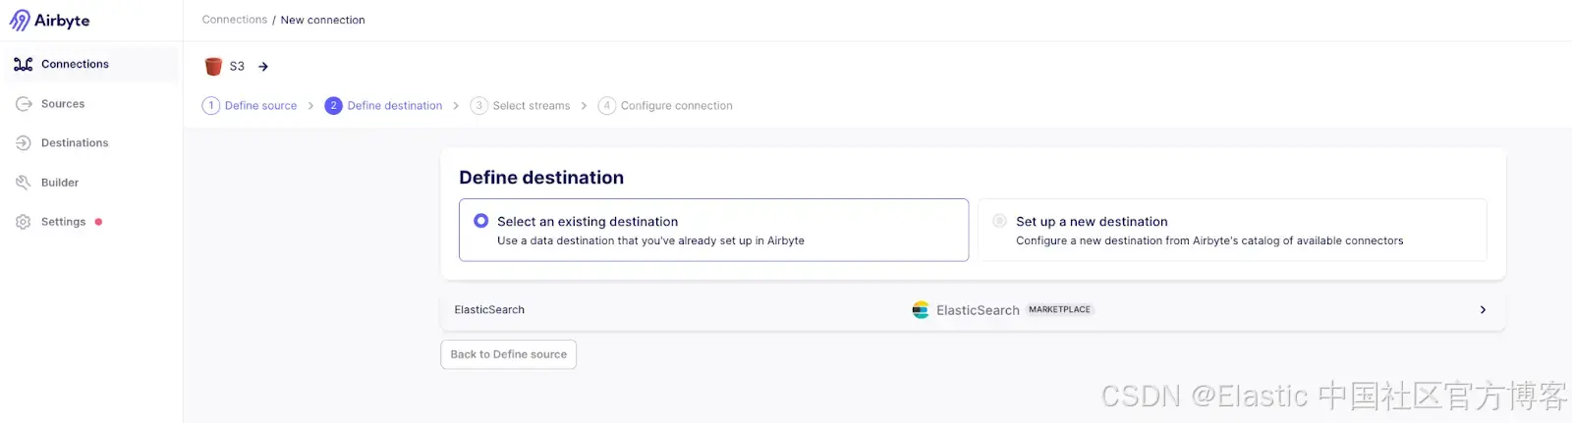1572x423 pixels.
Task: Click the arrow next to S3
Action: coord(263,67)
